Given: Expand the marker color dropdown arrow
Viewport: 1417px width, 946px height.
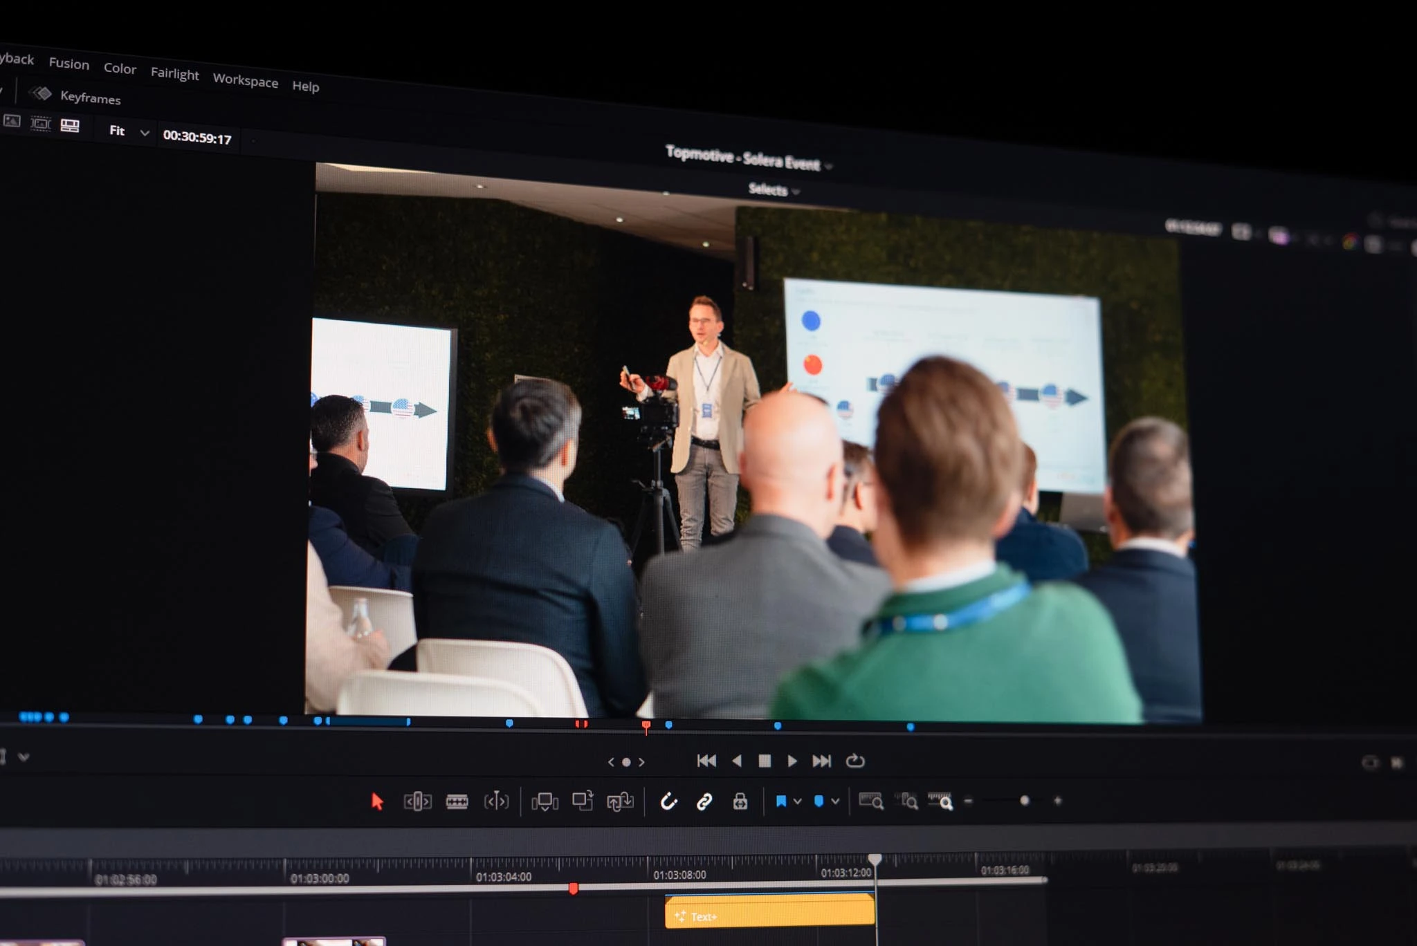Looking at the screenshot, I should pos(836,801).
